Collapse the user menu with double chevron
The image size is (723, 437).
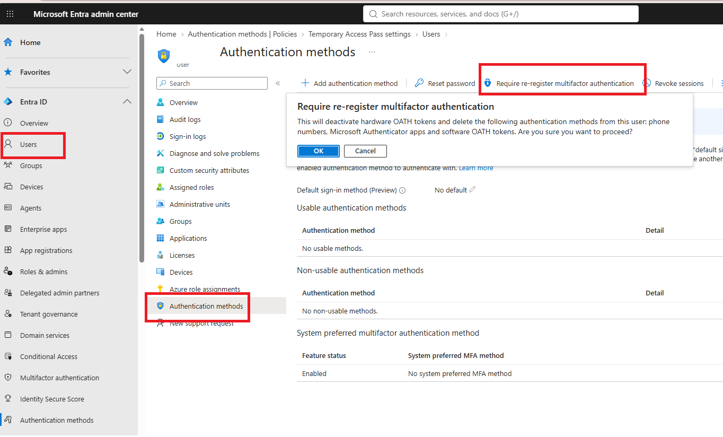coord(278,83)
